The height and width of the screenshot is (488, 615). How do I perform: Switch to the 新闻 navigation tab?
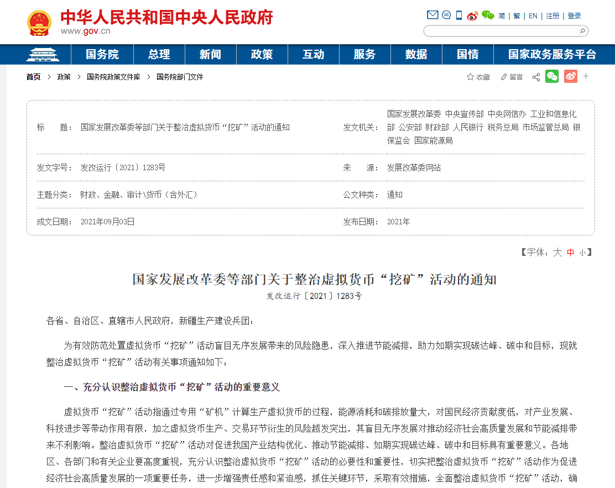pos(210,55)
